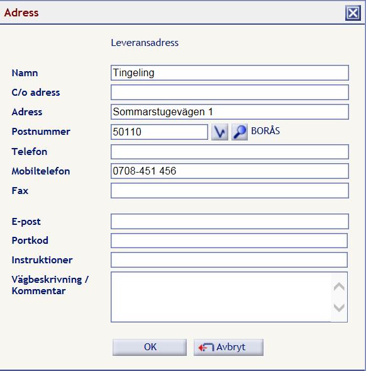The height and width of the screenshot is (371, 366).
Task: Click Mobiltelefon field showing 0708-451 456
Action: (230, 171)
